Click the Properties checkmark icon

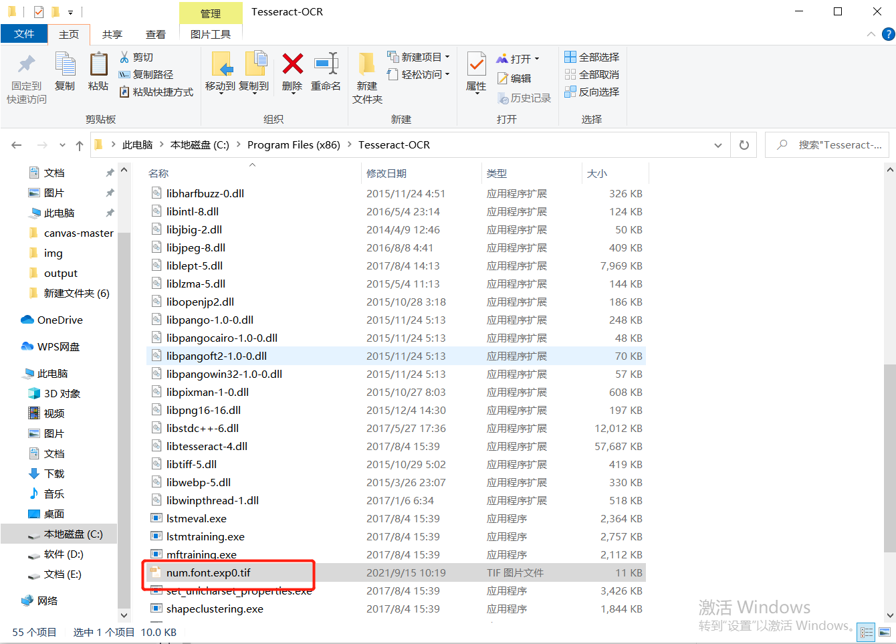pyautogui.click(x=476, y=65)
